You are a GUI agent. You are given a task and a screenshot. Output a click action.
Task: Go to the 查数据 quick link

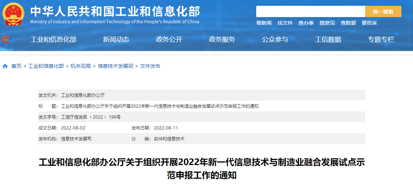tap(348, 23)
